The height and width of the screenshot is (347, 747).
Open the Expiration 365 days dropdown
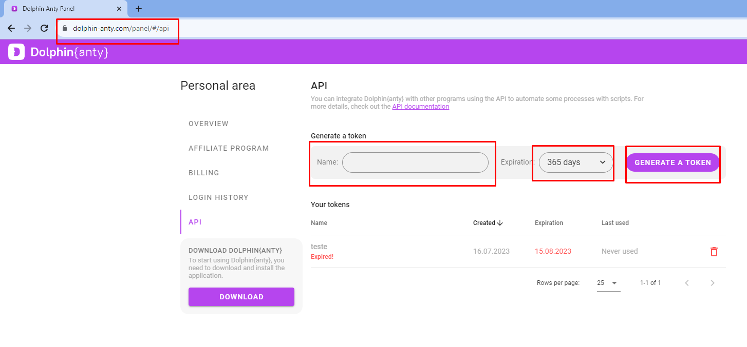click(576, 162)
